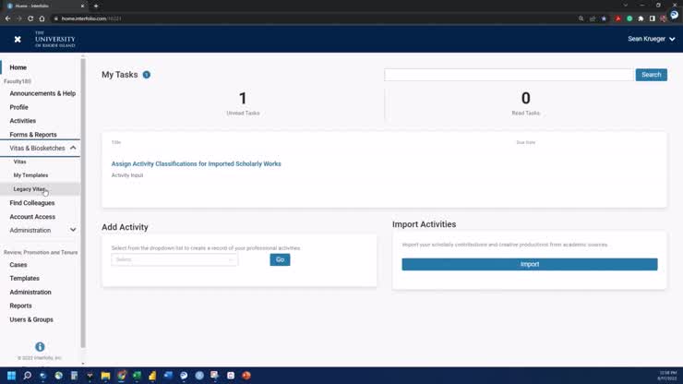Go back with the browser back arrow
Image resolution: width=683 pixels, height=384 pixels.
[x=7, y=18]
